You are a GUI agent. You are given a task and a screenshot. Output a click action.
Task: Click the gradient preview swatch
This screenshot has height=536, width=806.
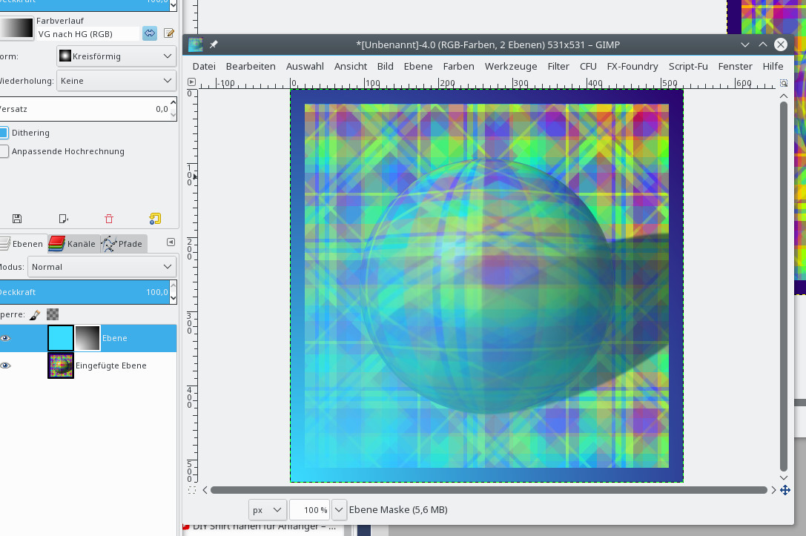pyautogui.click(x=16, y=28)
